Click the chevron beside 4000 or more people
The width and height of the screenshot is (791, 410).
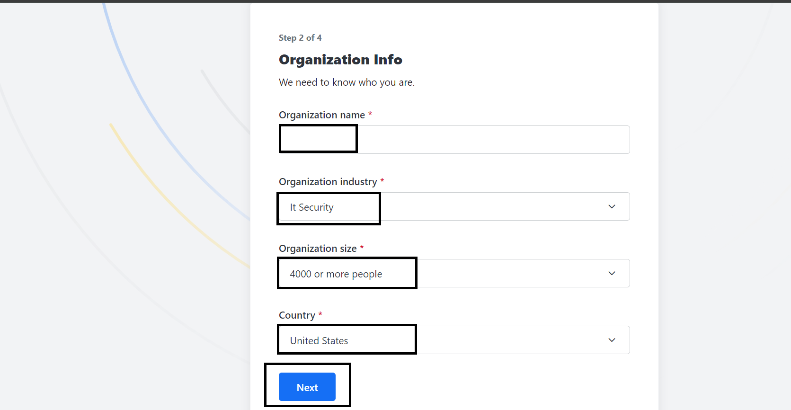click(x=612, y=273)
